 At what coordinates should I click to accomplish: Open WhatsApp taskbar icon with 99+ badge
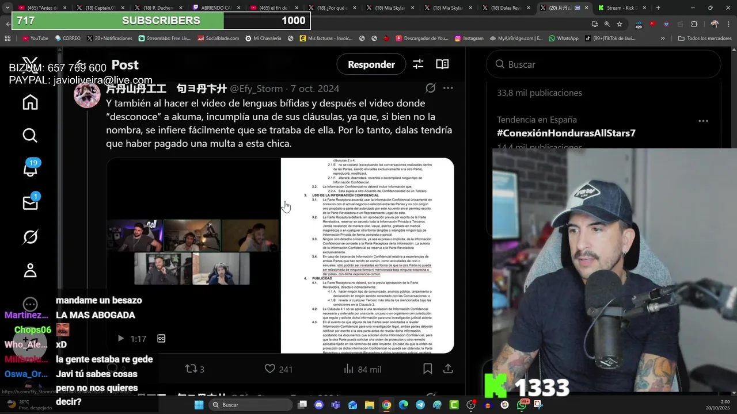point(522,405)
